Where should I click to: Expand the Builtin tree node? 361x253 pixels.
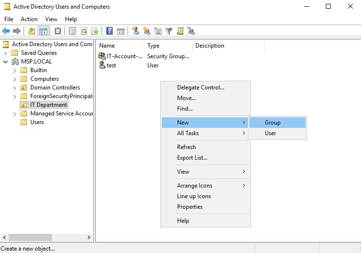click(15, 70)
